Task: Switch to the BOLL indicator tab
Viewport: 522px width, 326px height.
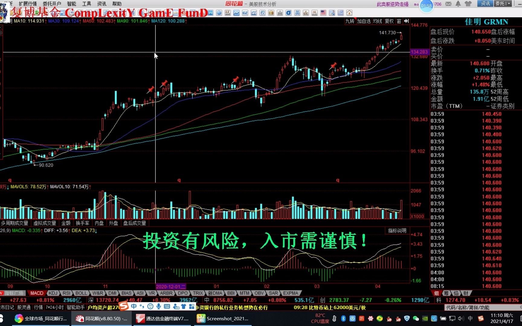Action: tap(81, 293)
